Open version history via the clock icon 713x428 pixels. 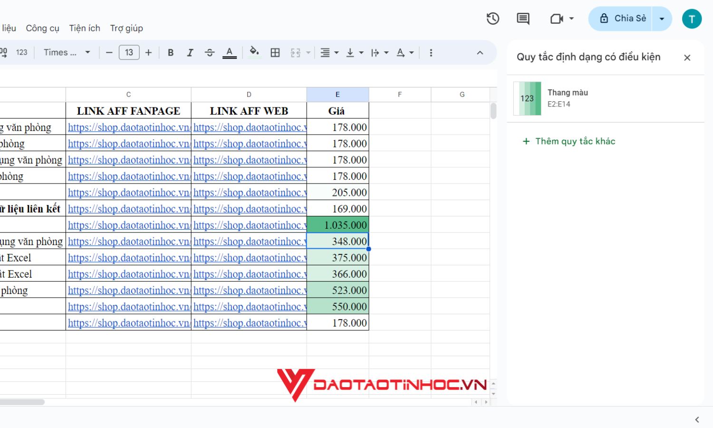point(492,19)
